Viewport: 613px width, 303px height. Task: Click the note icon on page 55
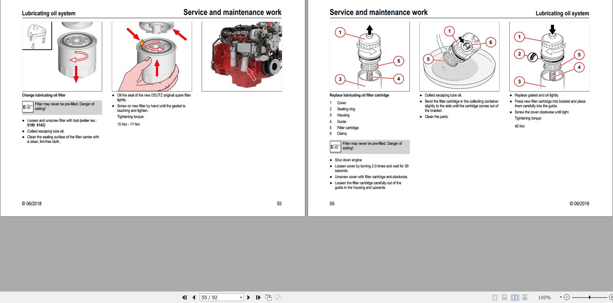coord(28,107)
